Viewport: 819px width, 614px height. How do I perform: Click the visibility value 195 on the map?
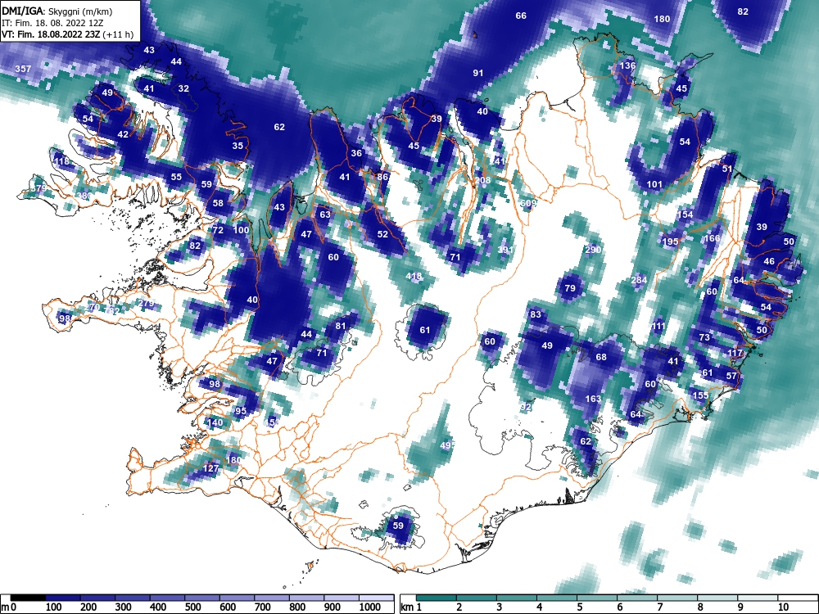pos(670,242)
